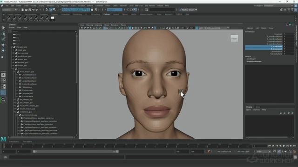
Task: Activate the Lasso select tool
Action: tap(3, 34)
